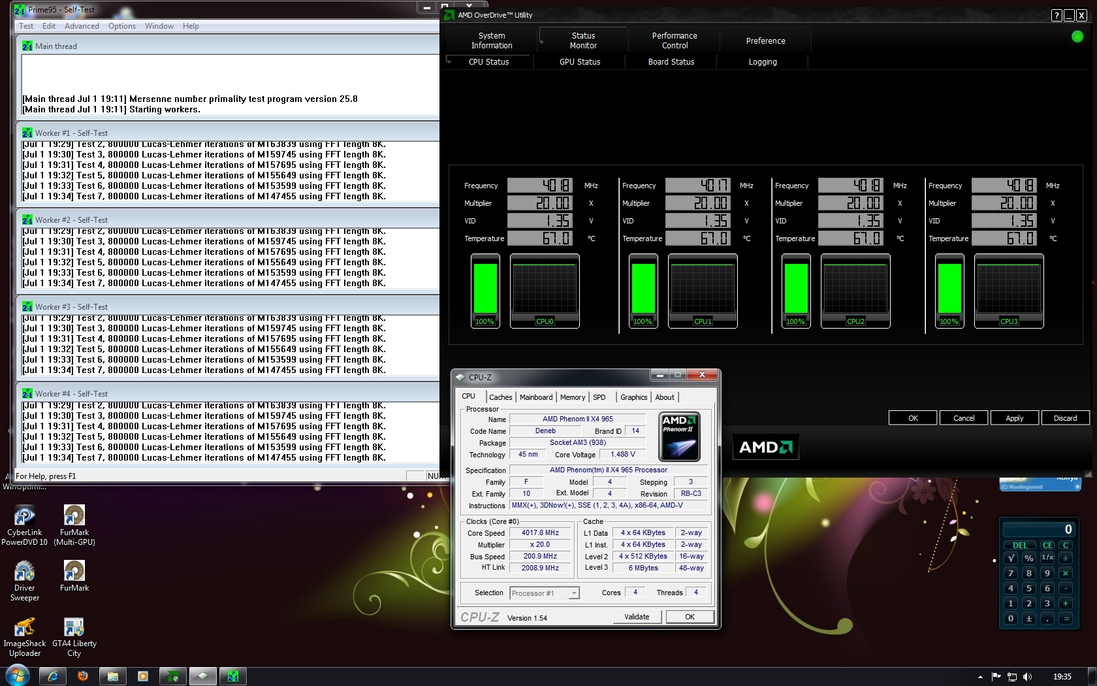
Task: Click the Prime95 Main thread window icon
Action: pyautogui.click(x=27, y=46)
